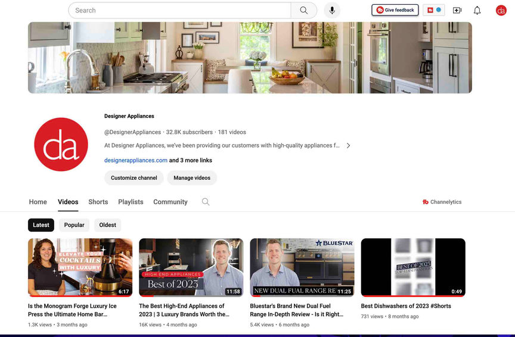Open the 'and 3 more links' text

click(x=191, y=160)
